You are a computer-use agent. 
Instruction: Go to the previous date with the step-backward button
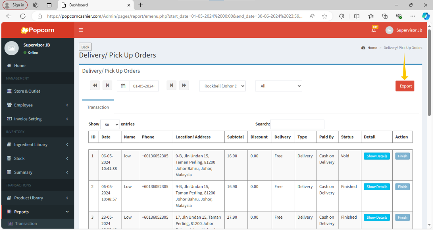tap(107, 85)
